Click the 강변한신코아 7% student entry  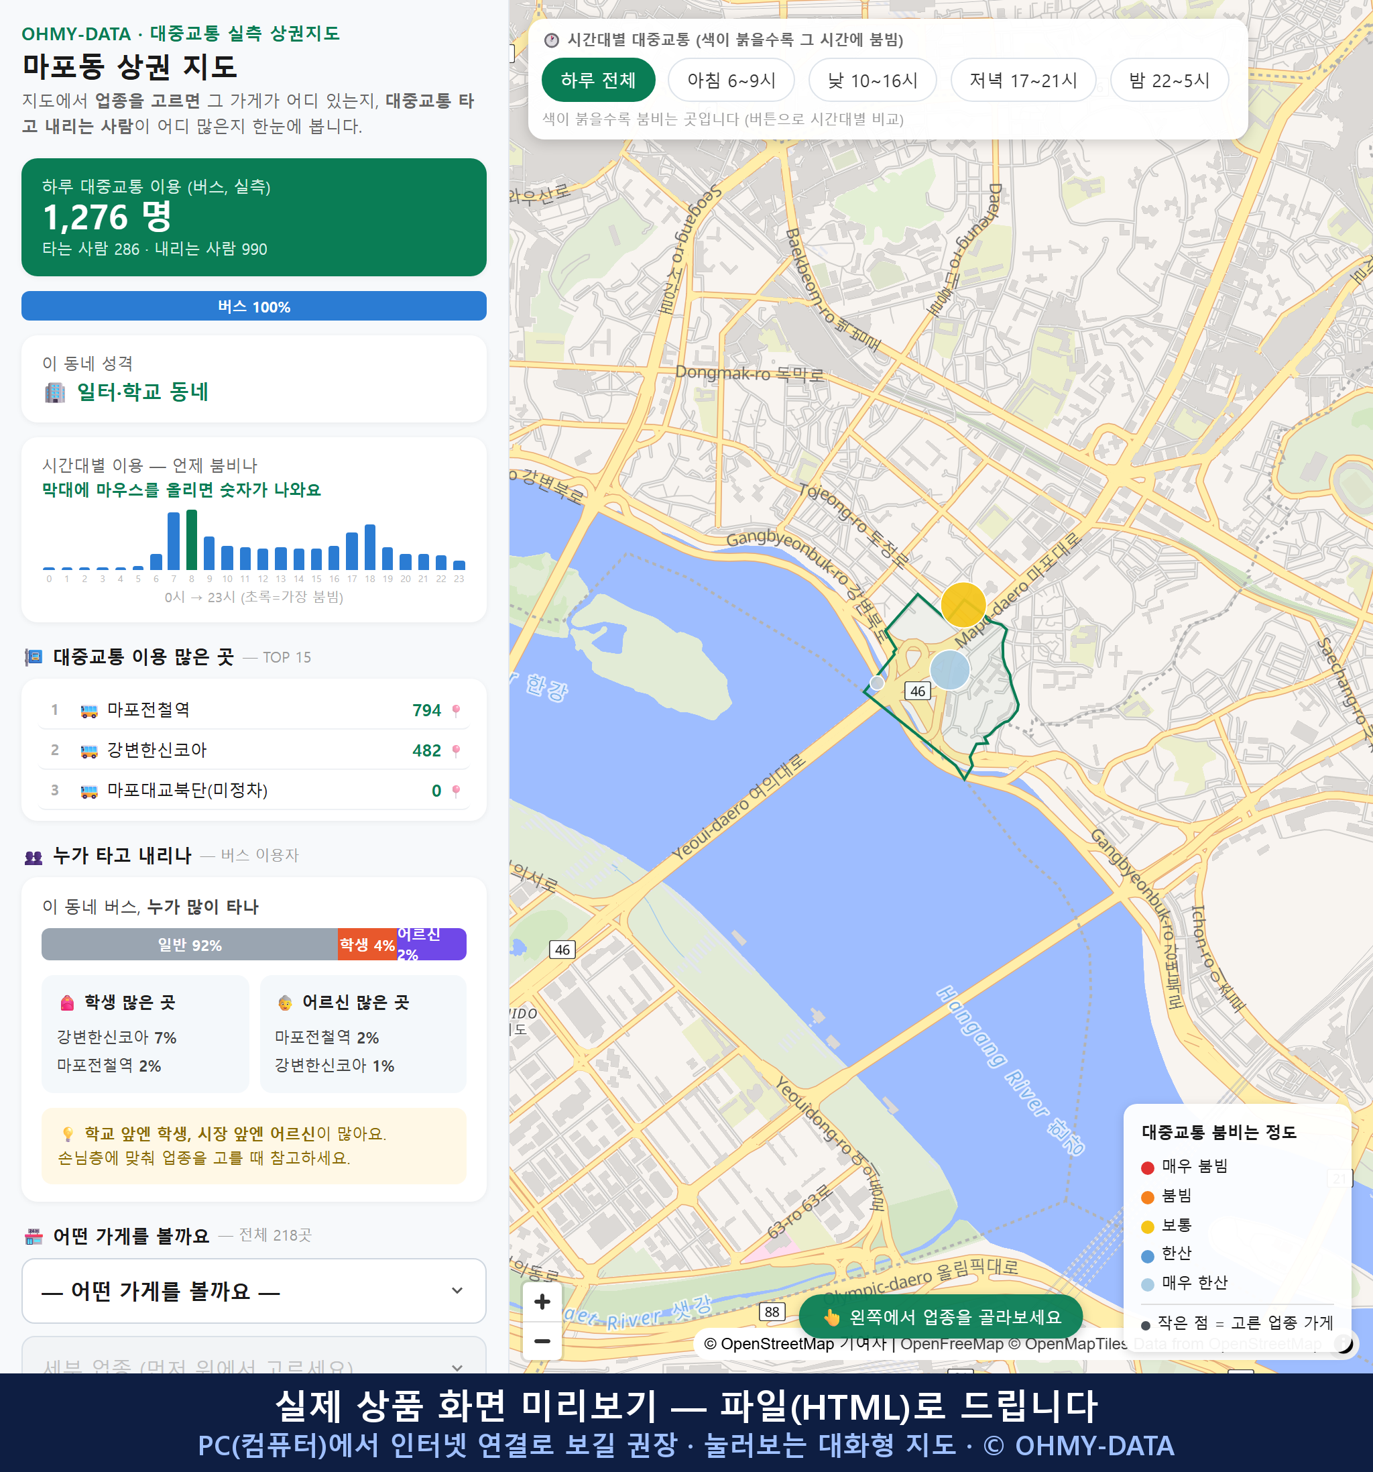[x=117, y=1037]
